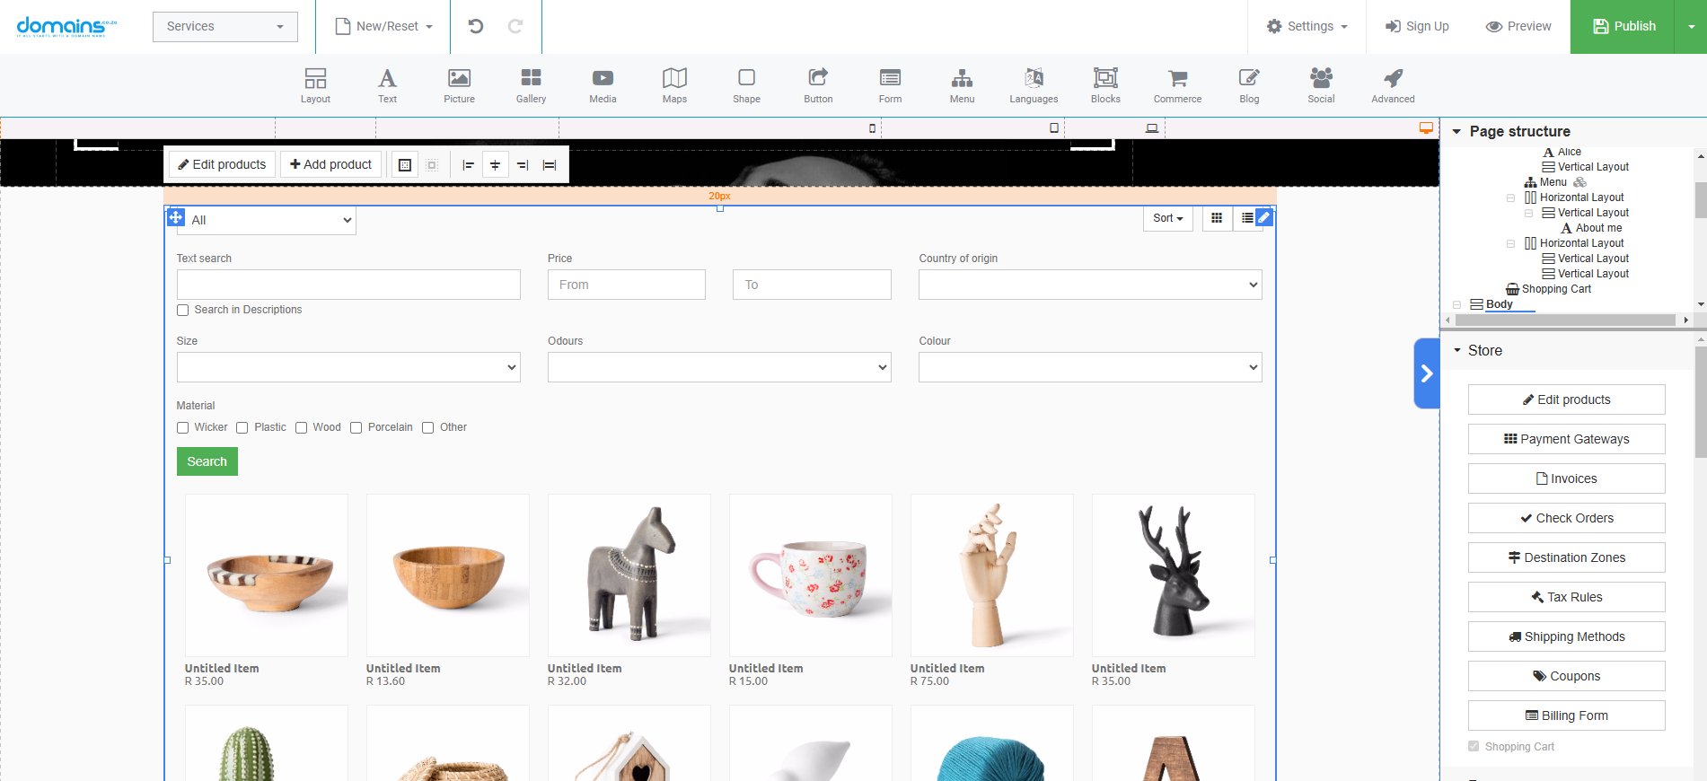Enable Search in Descriptions checkbox

[183, 310]
